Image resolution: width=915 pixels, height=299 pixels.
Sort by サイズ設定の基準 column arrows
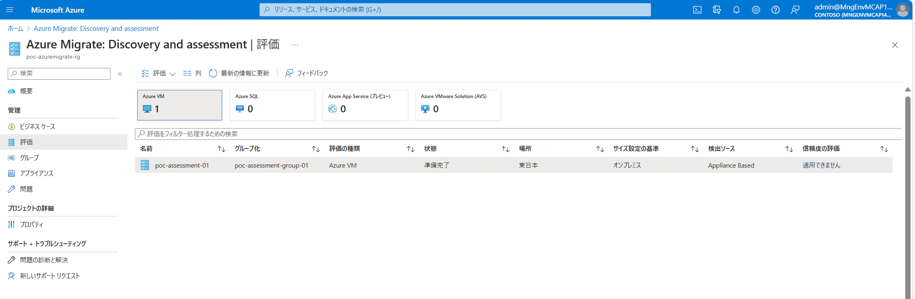coord(695,149)
